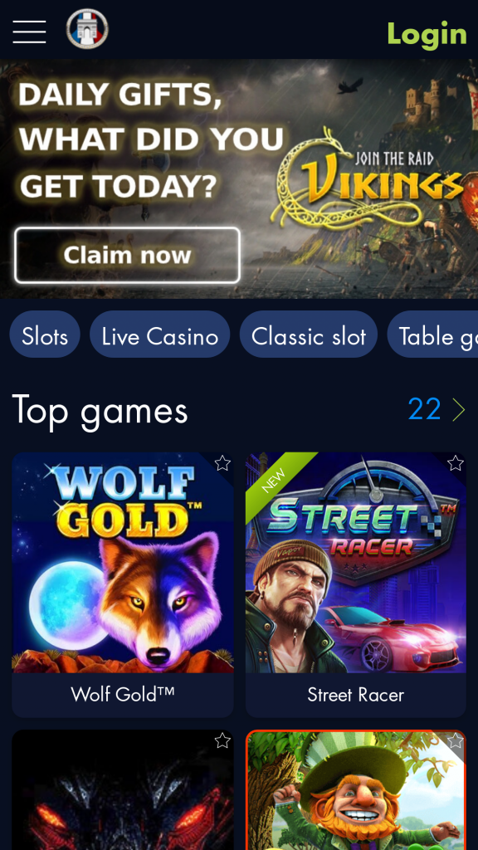Expand Top games with the green chevron

[458, 410]
